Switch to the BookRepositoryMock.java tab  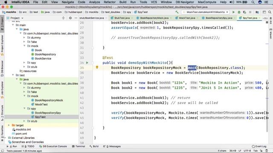[x=154, y=18]
